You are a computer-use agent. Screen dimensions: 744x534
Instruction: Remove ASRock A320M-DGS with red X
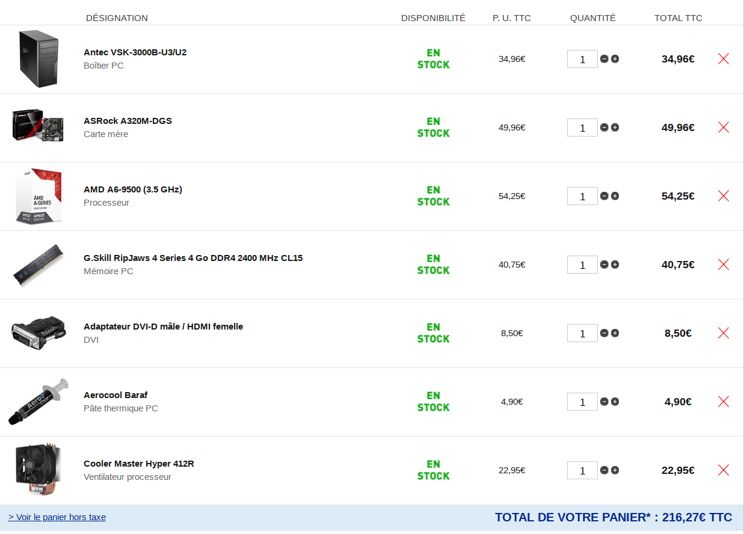[x=724, y=127]
